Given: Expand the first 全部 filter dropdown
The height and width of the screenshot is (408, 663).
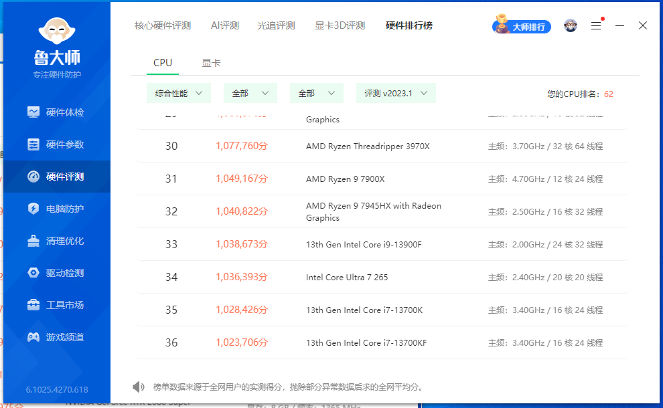Looking at the screenshot, I should [250, 94].
